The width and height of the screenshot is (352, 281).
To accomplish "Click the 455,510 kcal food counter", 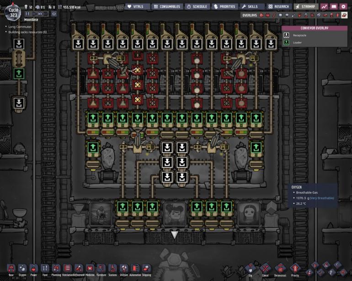I will point(69,7).
